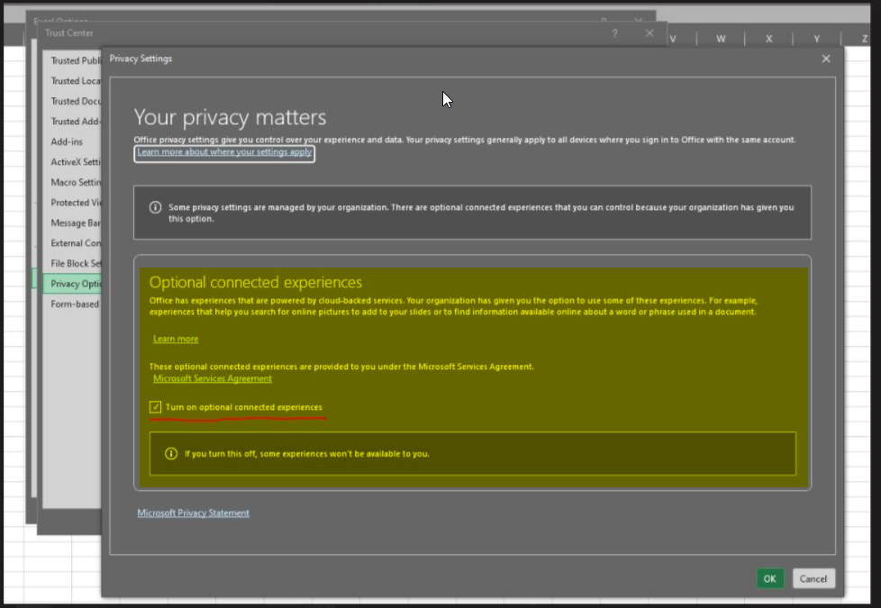
Task: Click the Privacy Settings title text
Action: coord(141,59)
